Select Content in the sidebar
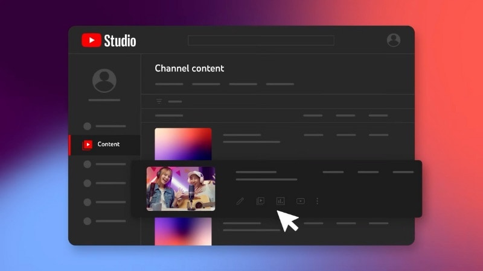 (104, 145)
